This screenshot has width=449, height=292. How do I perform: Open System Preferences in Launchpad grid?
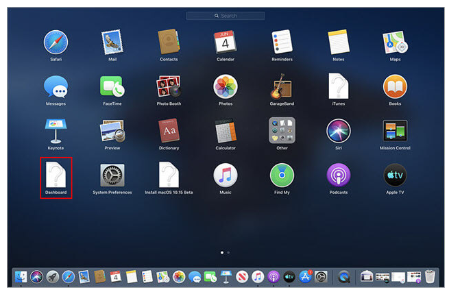coord(112,175)
